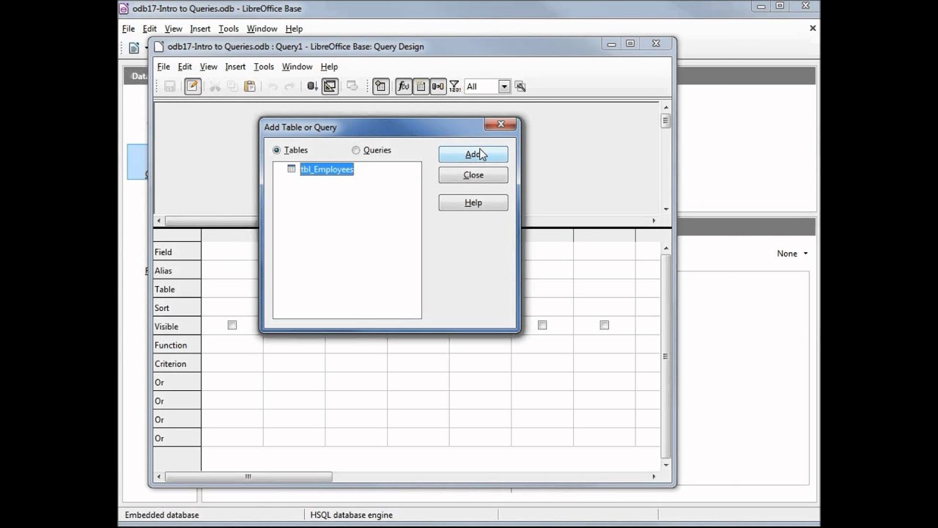Toggle the Switch Design View icon
The image size is (938, 528).
[x=330, y=87]
